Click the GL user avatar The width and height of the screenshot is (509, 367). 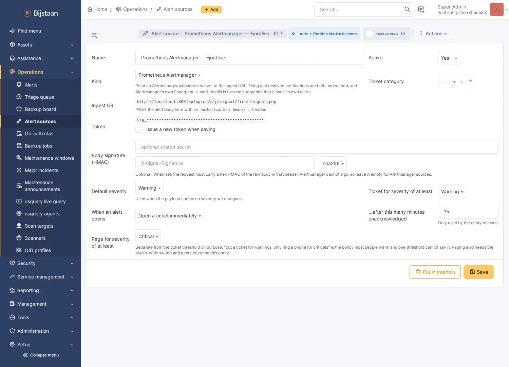click(496, 9)
